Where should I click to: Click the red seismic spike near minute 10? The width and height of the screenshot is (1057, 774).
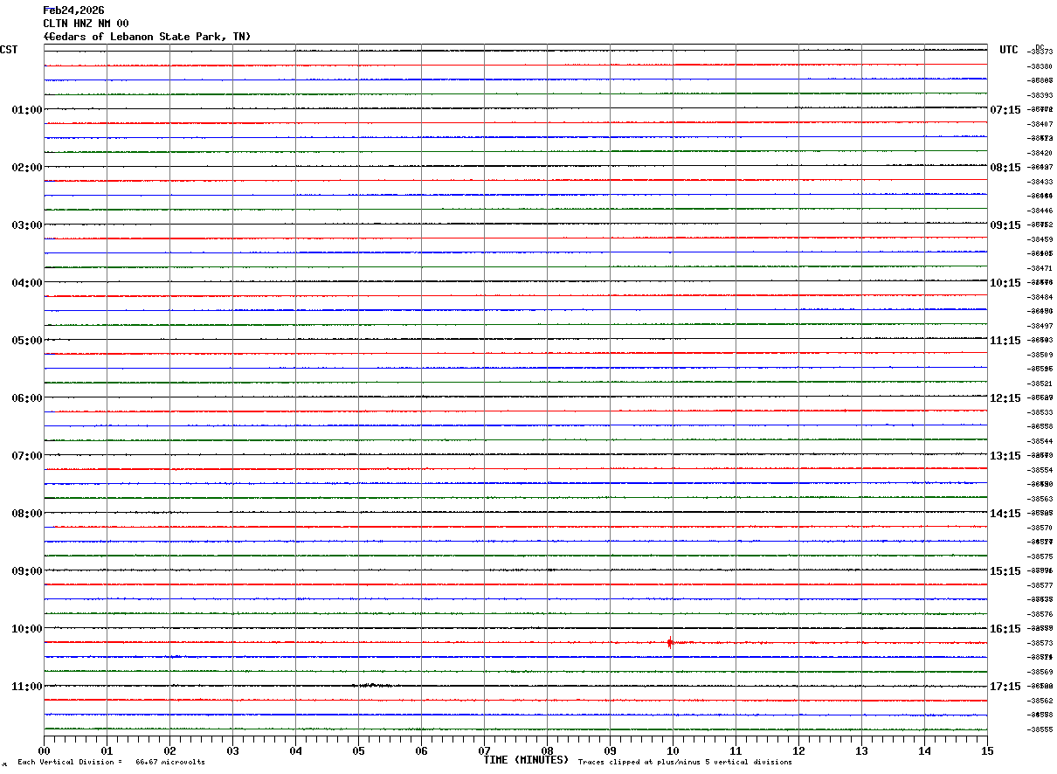(x=670, y=643)
